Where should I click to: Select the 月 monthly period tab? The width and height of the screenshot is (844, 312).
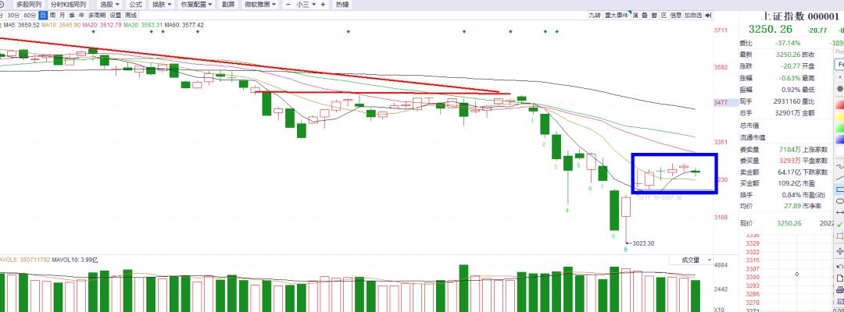point(62,15)
